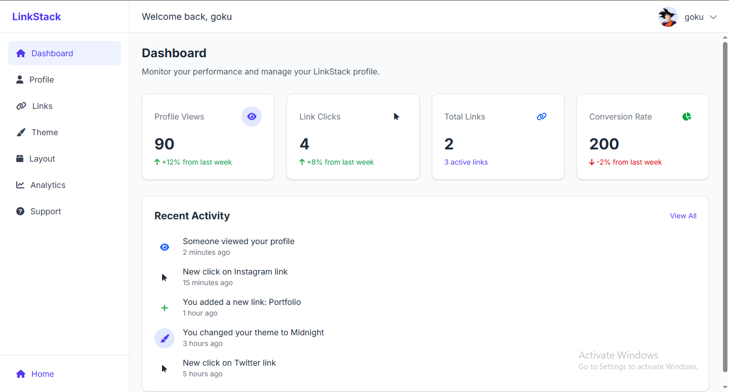Screen dimensions: 729x392
Task: Click the eye icon on Profile Views card
Action: pos(252,116)
